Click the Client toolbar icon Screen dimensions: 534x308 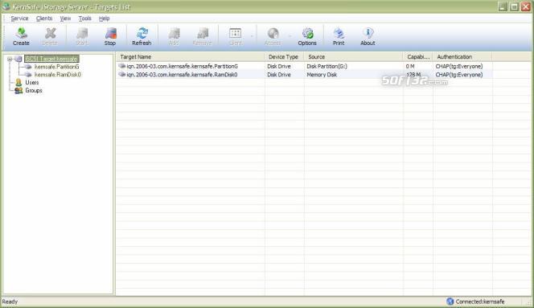236,36
